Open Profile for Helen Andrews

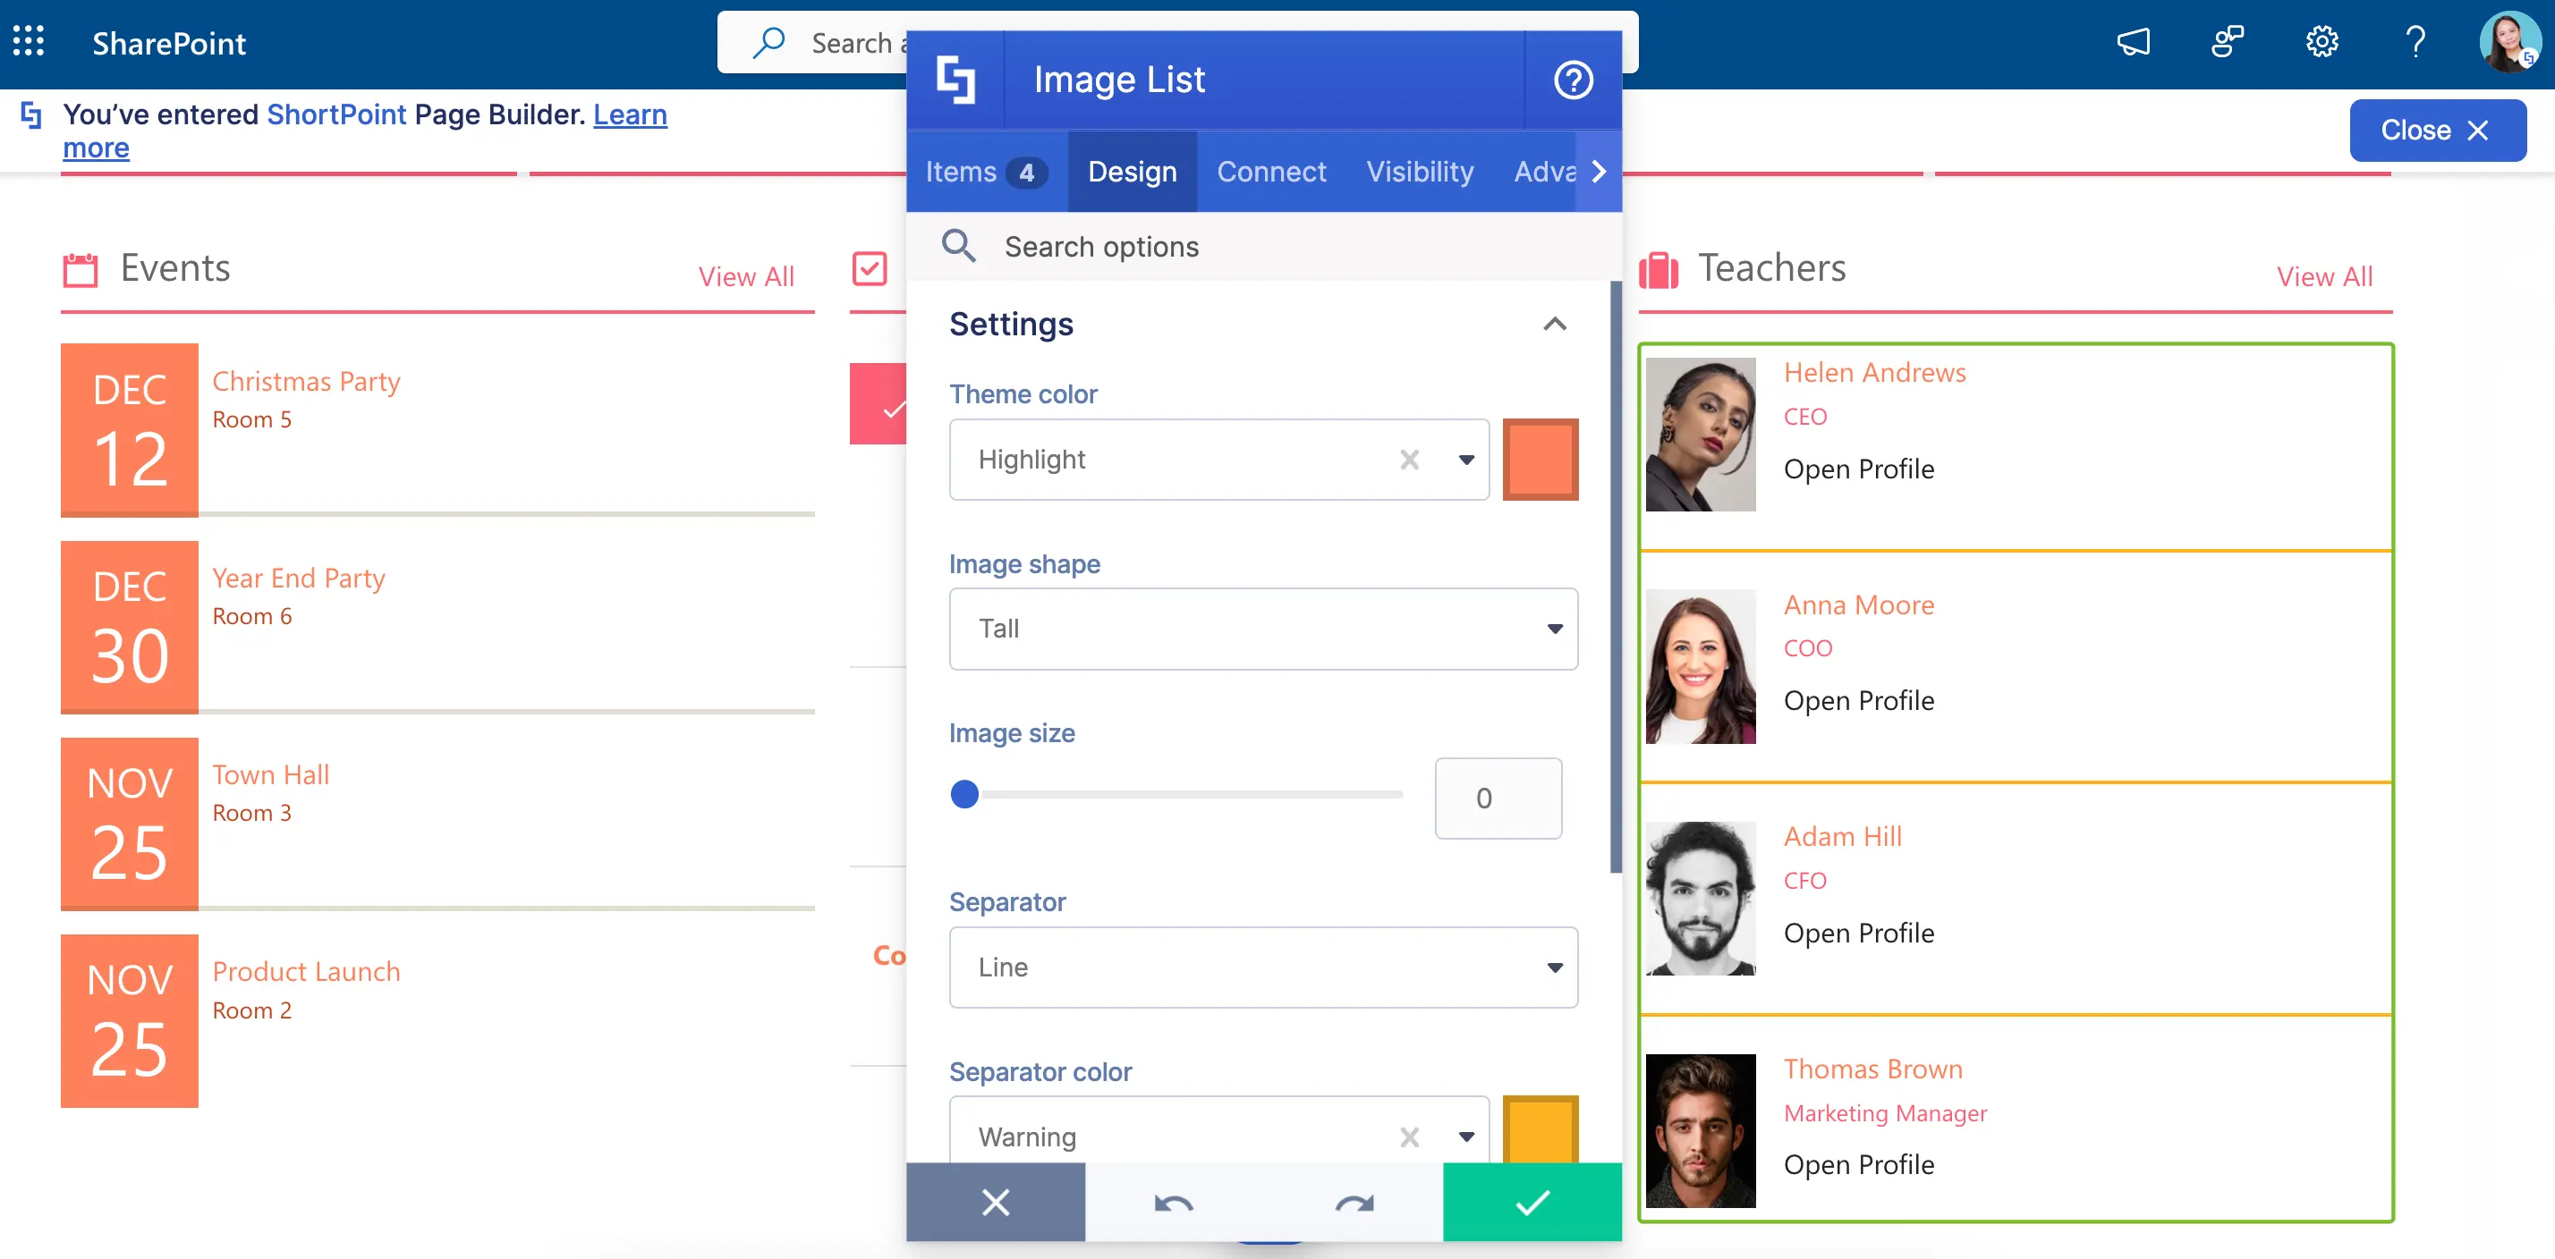[x=1858, y=469]
